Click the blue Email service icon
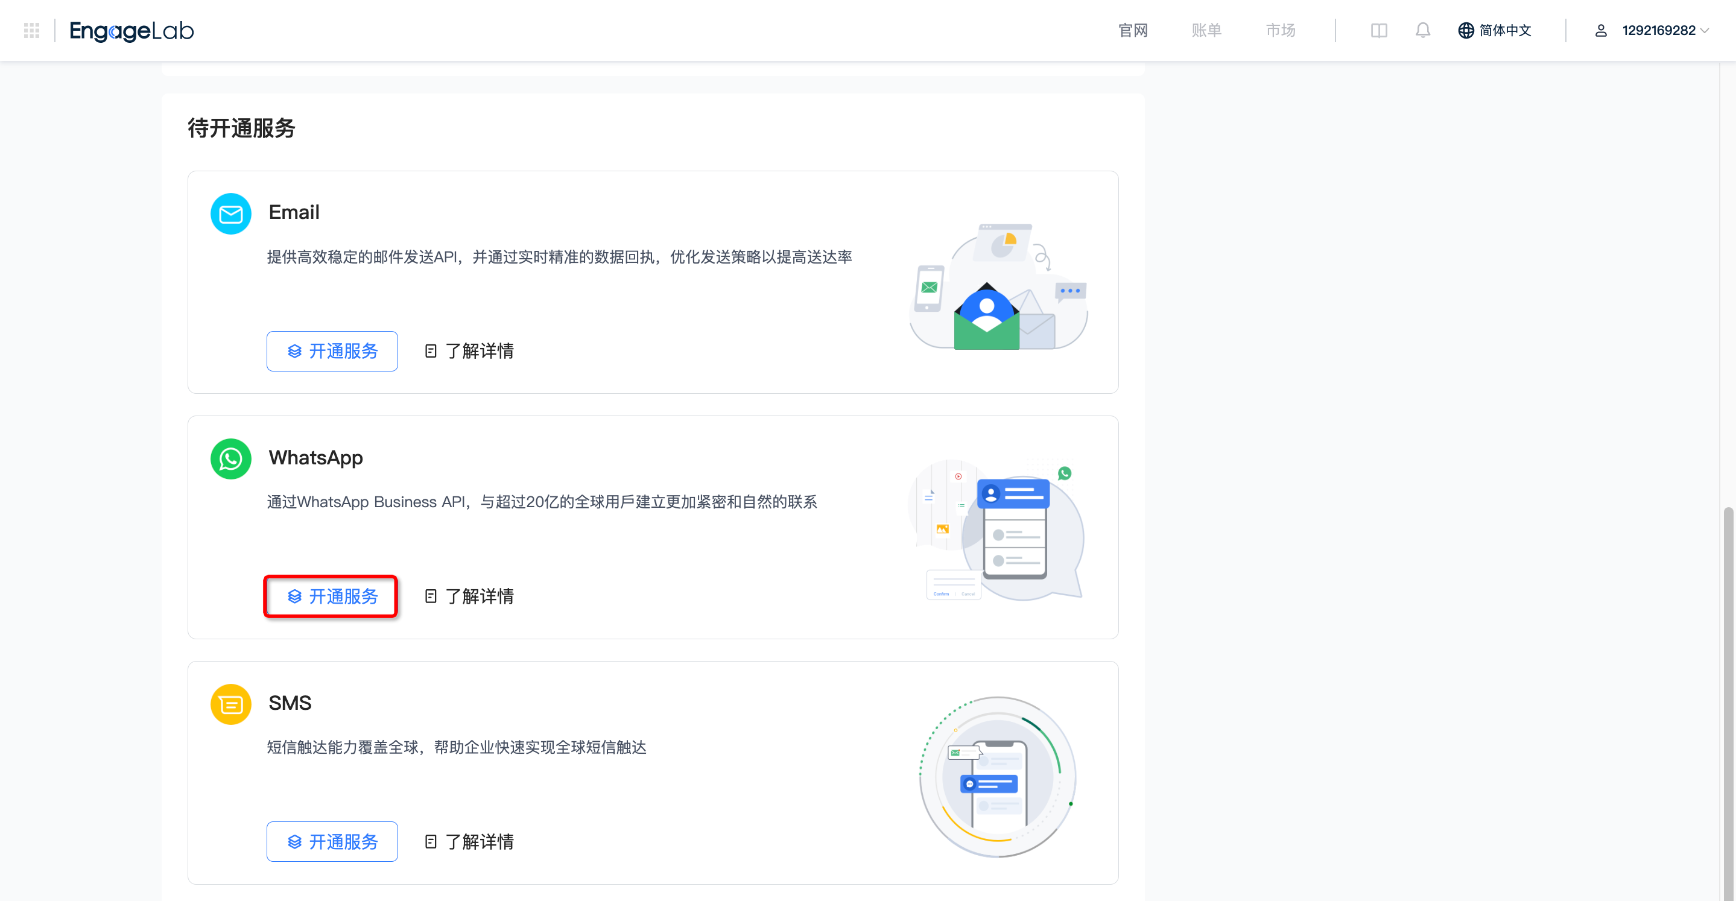This screenshot has width=1736, height=901. [231, 213]
